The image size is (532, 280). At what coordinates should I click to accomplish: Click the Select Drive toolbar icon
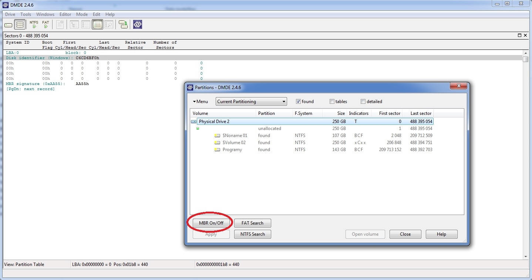(9, 25)
